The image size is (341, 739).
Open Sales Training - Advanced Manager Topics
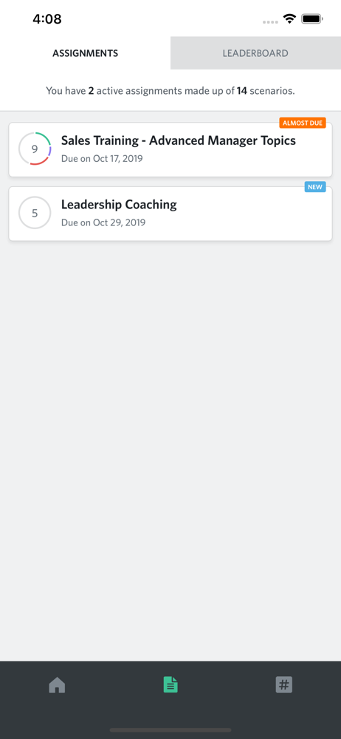tap(179, 140)
